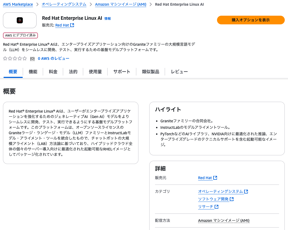The height and width of the screenshot is (230, 288).
Task: Click the external-link icon next to the 販売元 Red Hat link in the header
Action: [x=72, y=25]
